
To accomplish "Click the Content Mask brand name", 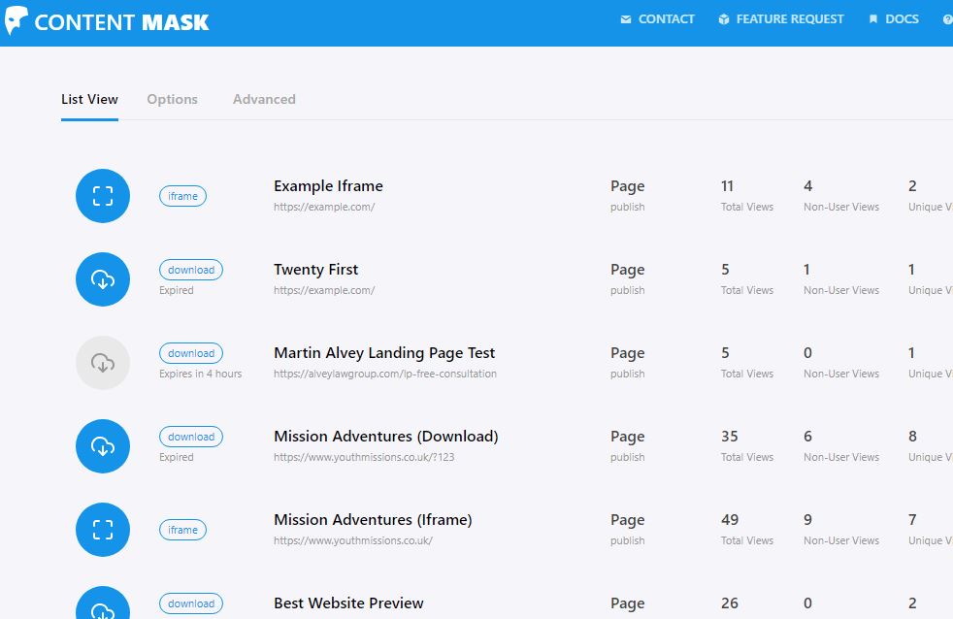I will [121, 22].
